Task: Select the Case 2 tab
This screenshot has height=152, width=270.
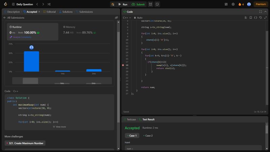Action: (x=147, y=135)
